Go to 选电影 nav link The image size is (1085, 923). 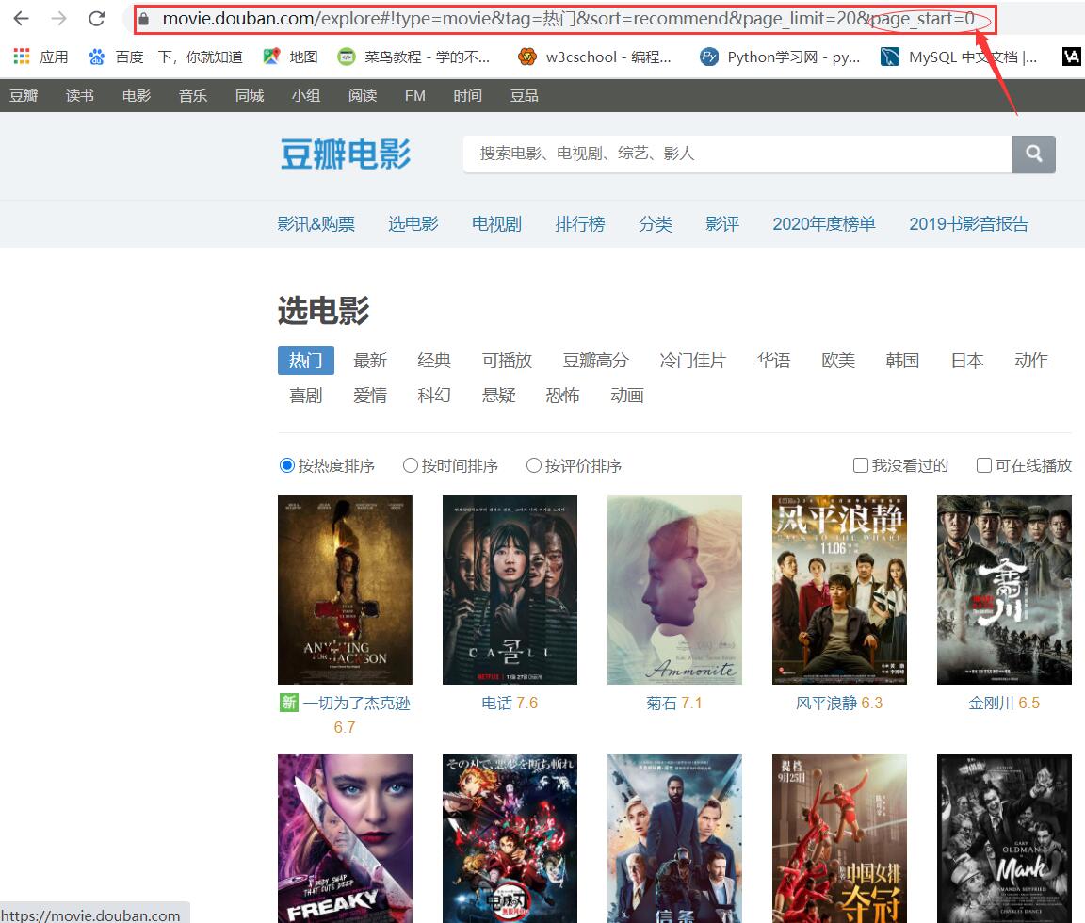(x=413, y=224)
